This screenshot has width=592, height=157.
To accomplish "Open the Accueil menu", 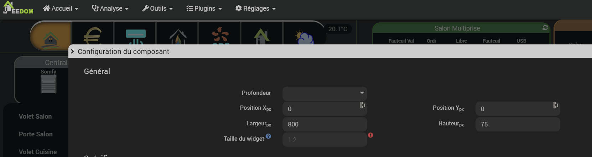I will 61,8.
